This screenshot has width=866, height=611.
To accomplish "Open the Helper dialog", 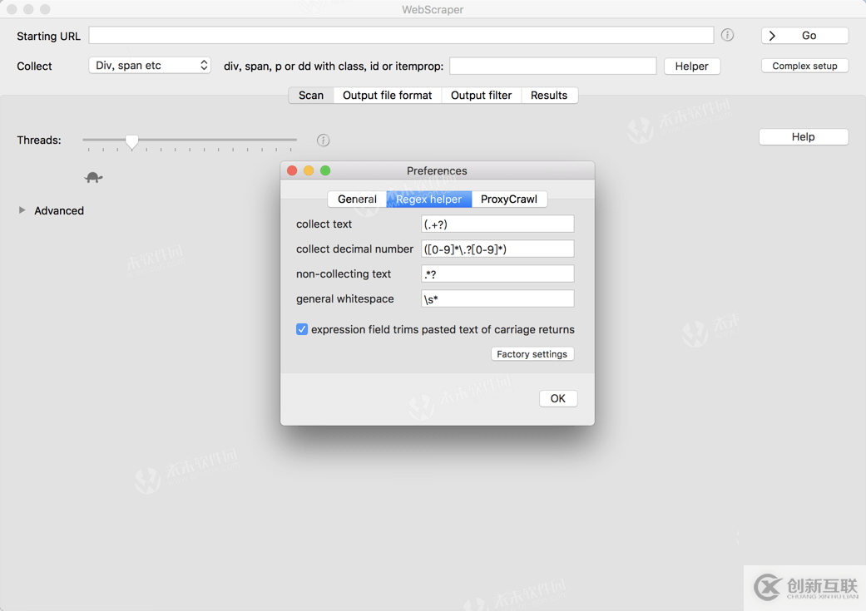I will click(x=691, y=66).
